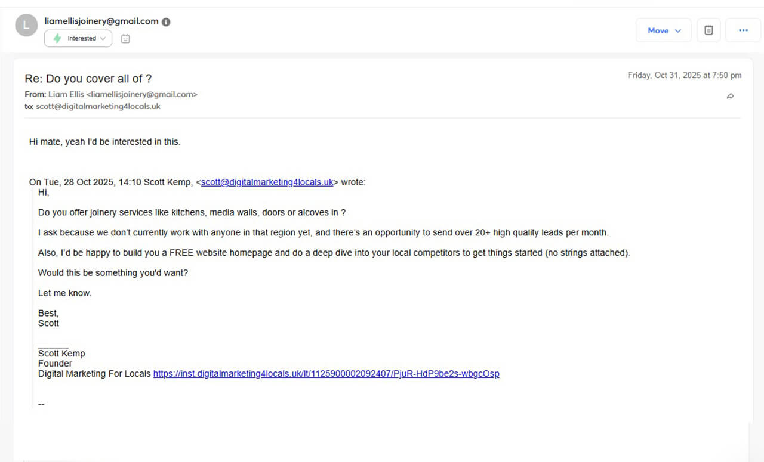Click the gray L sender avatar

[x=26, y=25]
